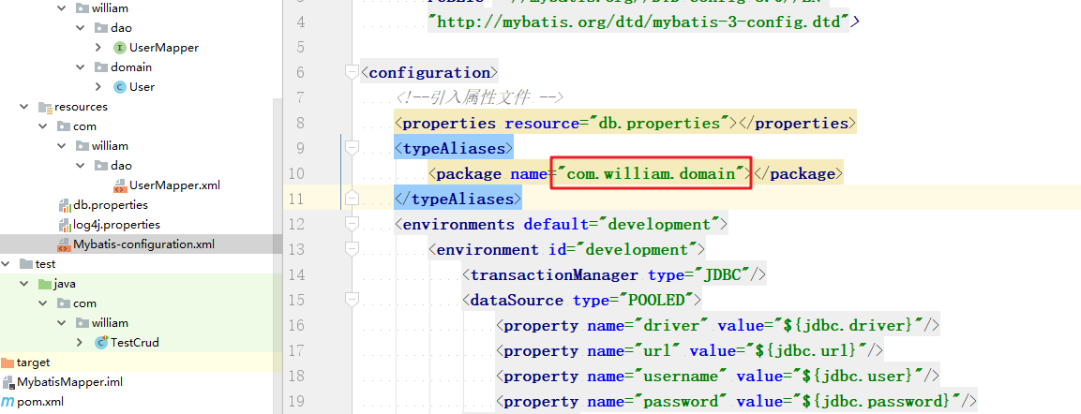The width and height of the screenshot is (1081, 414).
Task: Fold the opening typeAliases tag at line 9
Action: (352, 148)
